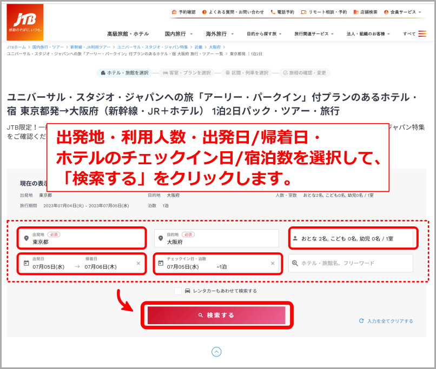Select the 旅程の確認・変更 step tab

[x=305, y=73]
